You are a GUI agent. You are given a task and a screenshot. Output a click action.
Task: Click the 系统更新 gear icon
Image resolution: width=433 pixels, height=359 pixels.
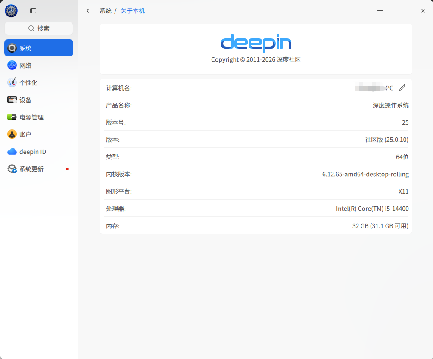click(x=12, y=169)
